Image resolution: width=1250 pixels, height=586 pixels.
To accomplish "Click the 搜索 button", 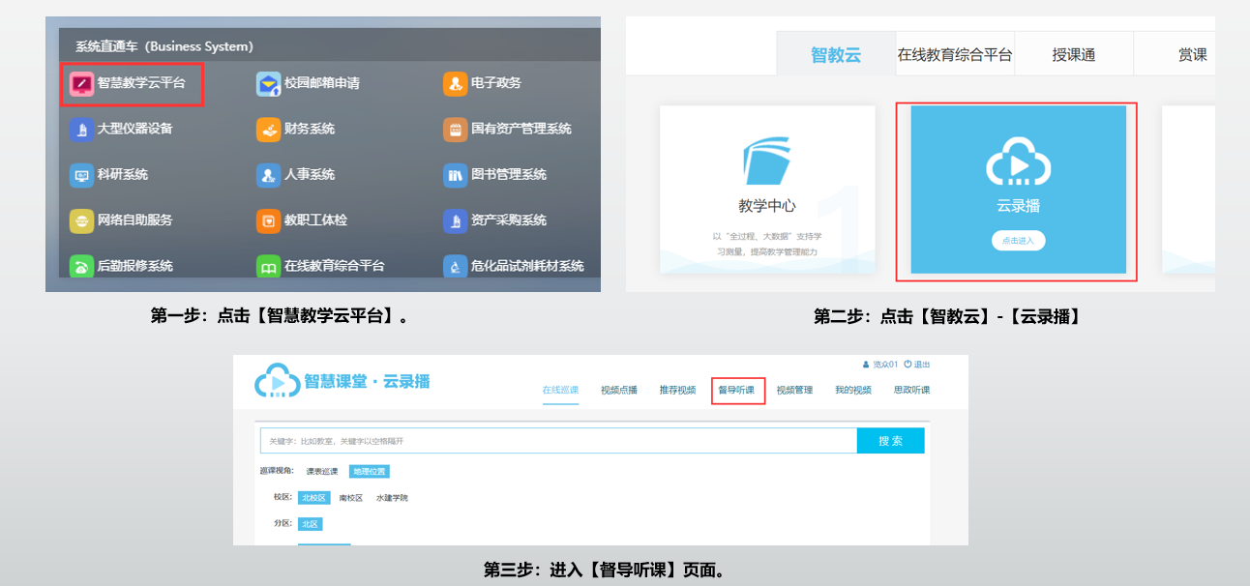I will (x=890, y=441).
